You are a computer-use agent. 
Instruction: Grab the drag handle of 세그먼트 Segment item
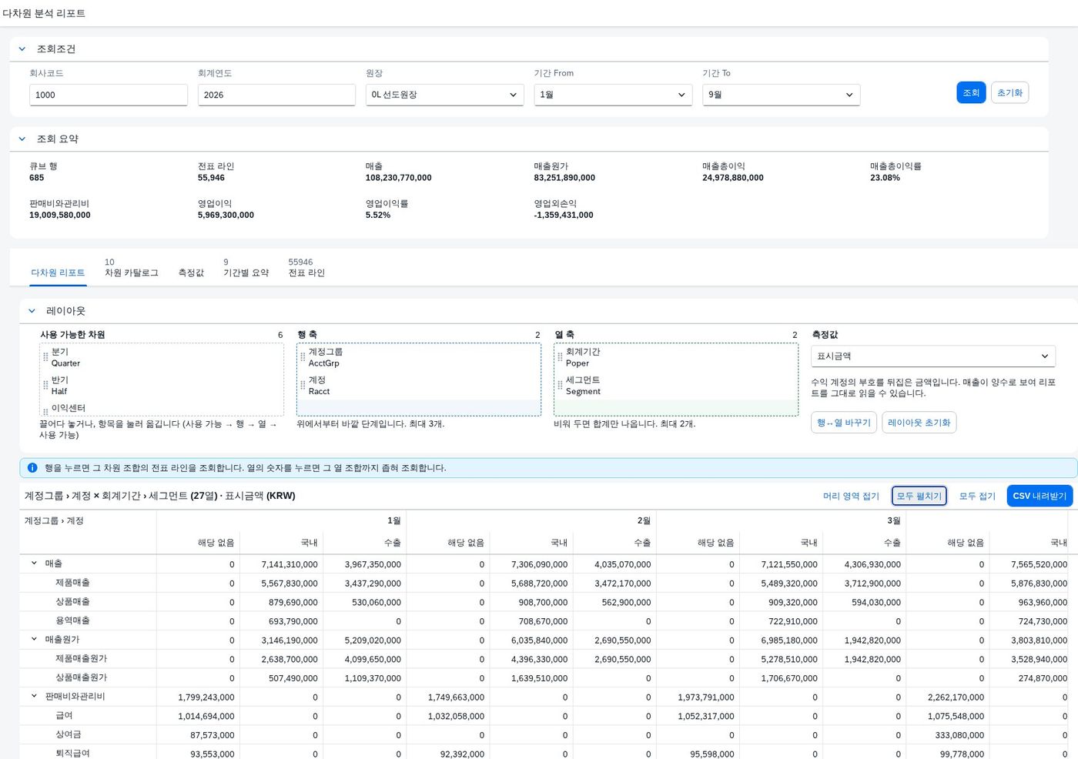tap(560, 386)
